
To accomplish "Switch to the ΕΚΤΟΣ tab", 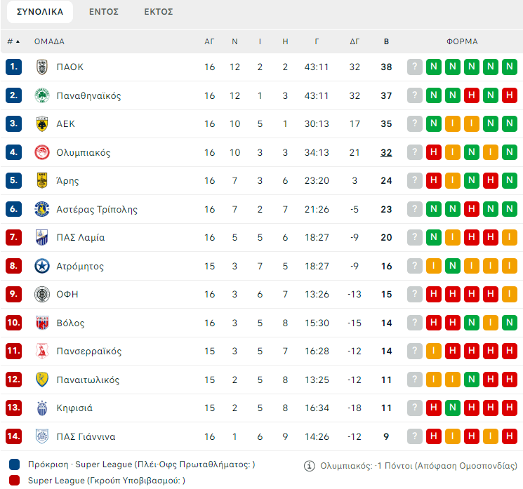I will (159, 12).
